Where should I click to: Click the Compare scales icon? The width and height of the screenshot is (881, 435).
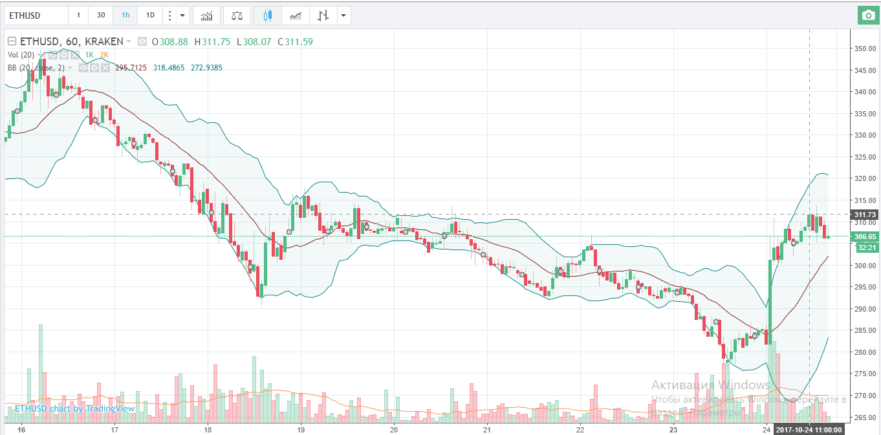click(x=237, y=15)
